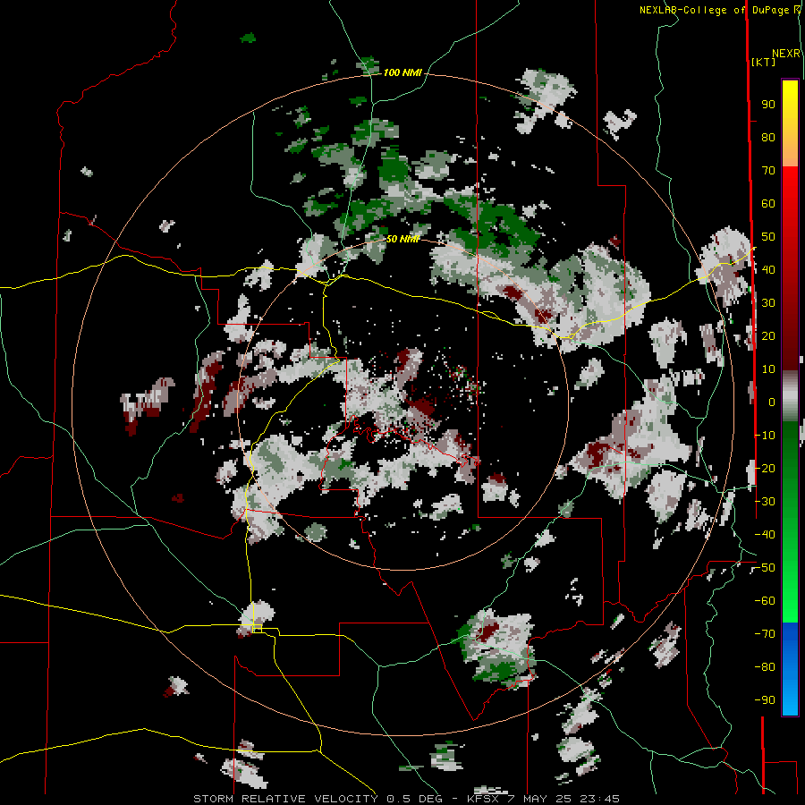Click the -80 value on the velocity scale

click(765, 667)
